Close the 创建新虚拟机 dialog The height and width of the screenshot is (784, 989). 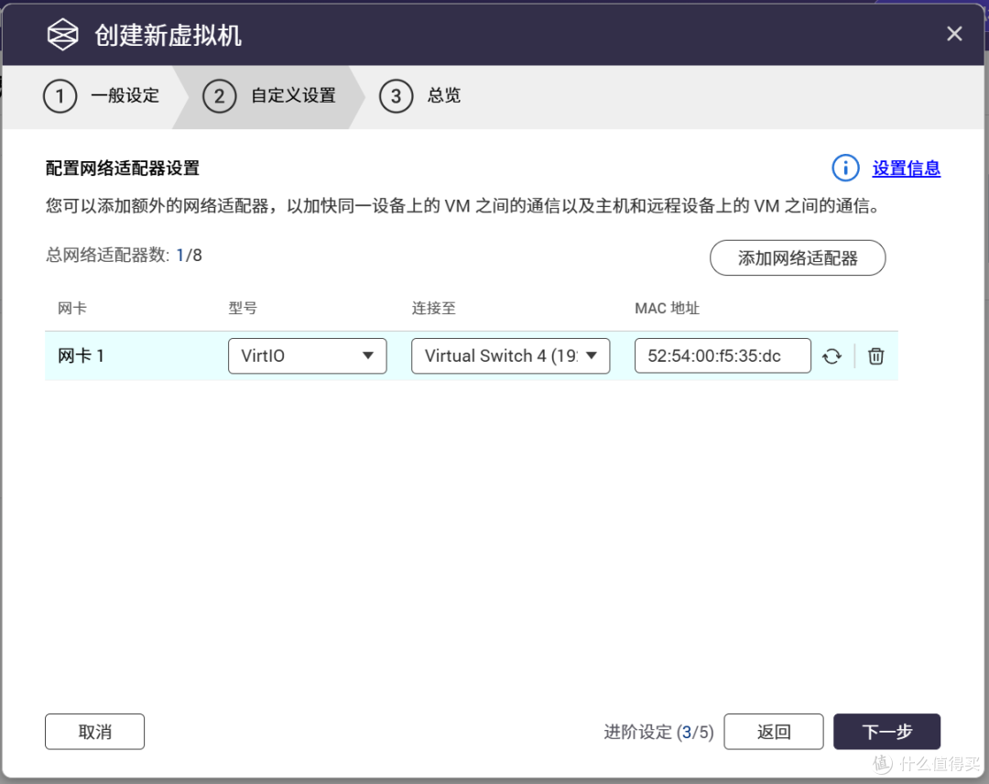coord(954,34)
